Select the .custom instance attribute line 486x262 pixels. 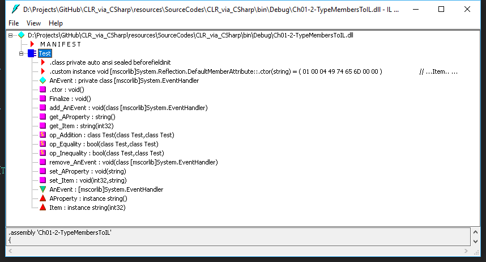coord(215,71)
